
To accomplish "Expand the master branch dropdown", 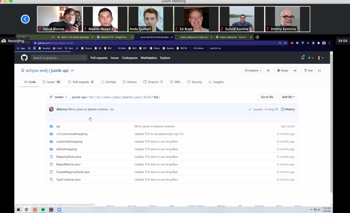I will pos(58,97).
